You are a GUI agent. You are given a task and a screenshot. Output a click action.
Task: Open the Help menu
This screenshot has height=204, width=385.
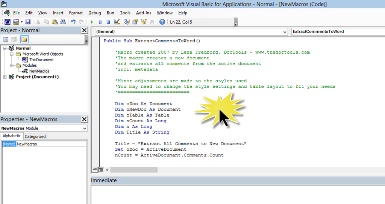(x=183, y=13)
